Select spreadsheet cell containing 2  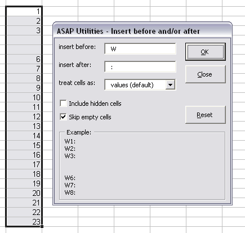click(24, 21)
